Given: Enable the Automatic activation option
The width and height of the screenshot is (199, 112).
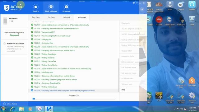Looking at the screenshot, I should 5,44.
